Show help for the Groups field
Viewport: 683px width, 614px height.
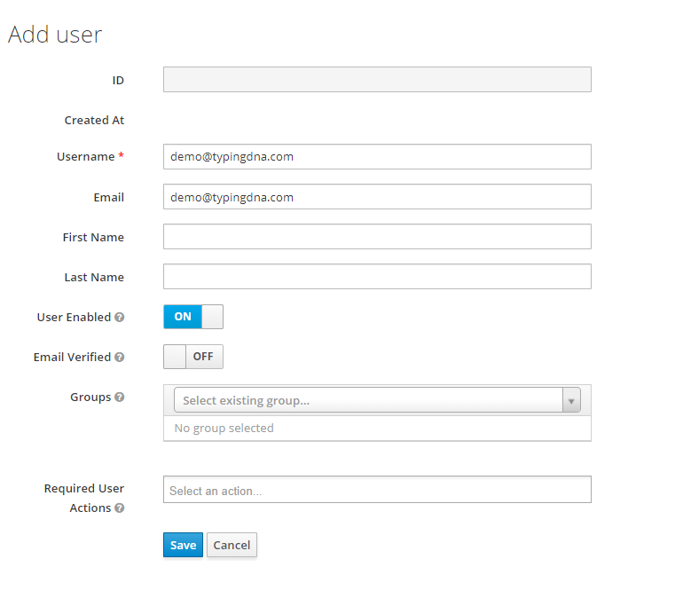point(120,397)
